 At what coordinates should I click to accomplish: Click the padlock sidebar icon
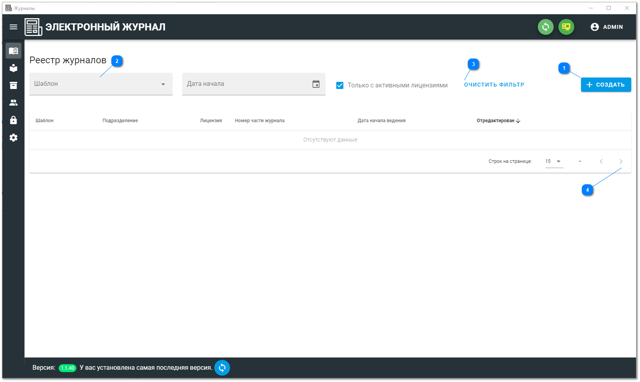point(13,120)
